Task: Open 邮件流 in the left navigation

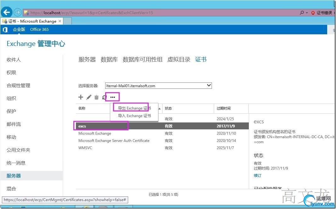Action: pyautogui.click(x=14, y=124)
